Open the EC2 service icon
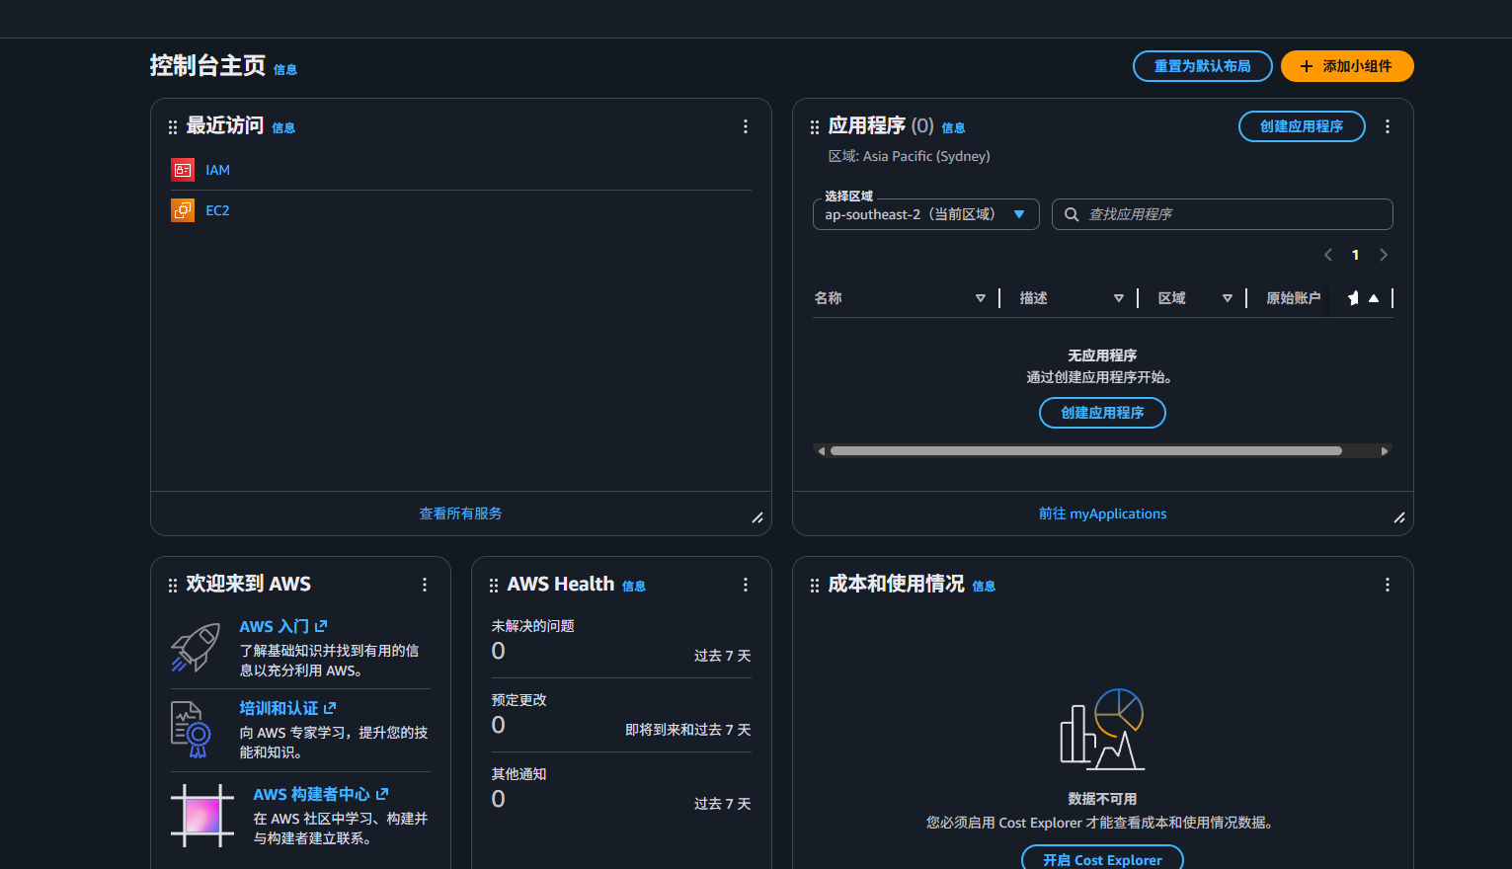Image resolution: width=1512 pixels, height=869 pixels. coord(183,210)
